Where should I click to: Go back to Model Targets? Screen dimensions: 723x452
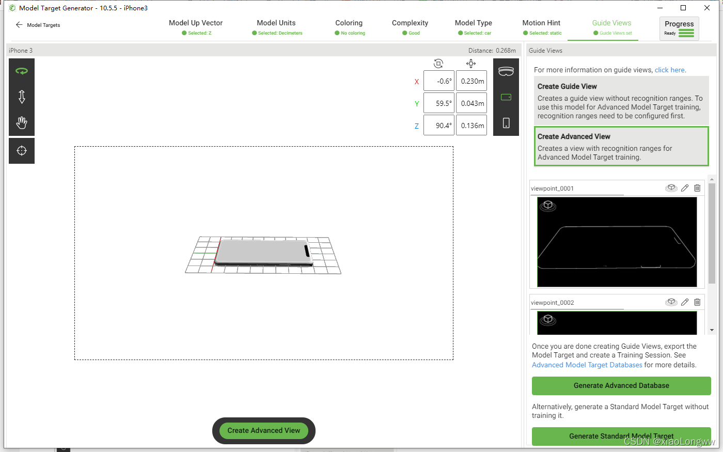38,25
